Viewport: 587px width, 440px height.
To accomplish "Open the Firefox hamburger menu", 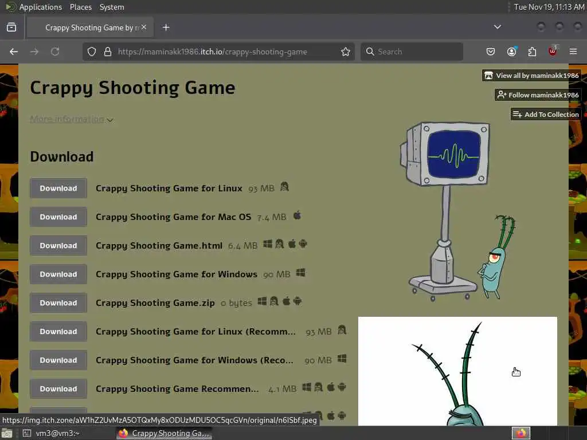I will pos(573,52).
